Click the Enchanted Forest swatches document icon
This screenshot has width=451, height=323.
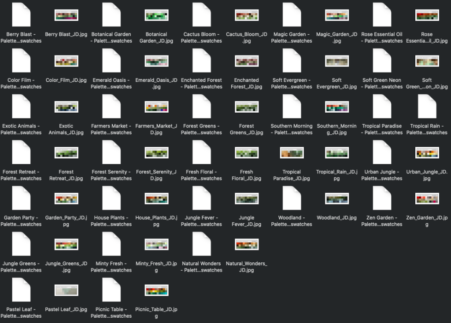click(202, 61)
